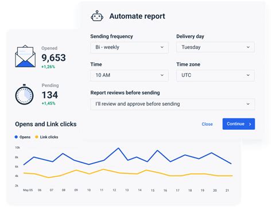The height and width of the screenshot is (209, 272).
Task: Click the blue Opens line peak at 12
Action: pyautogui.click(x=118, y=148)
